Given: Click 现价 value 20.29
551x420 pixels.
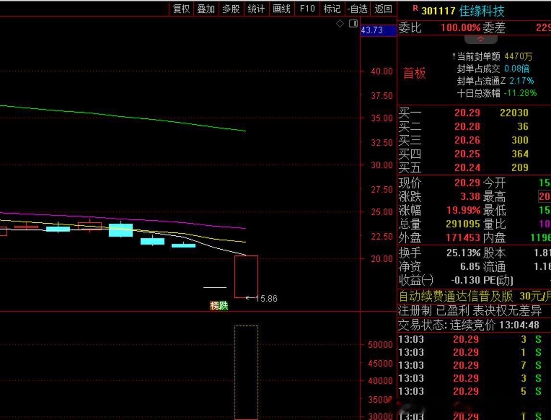Looking at the screenshot, I should point(467,183).
